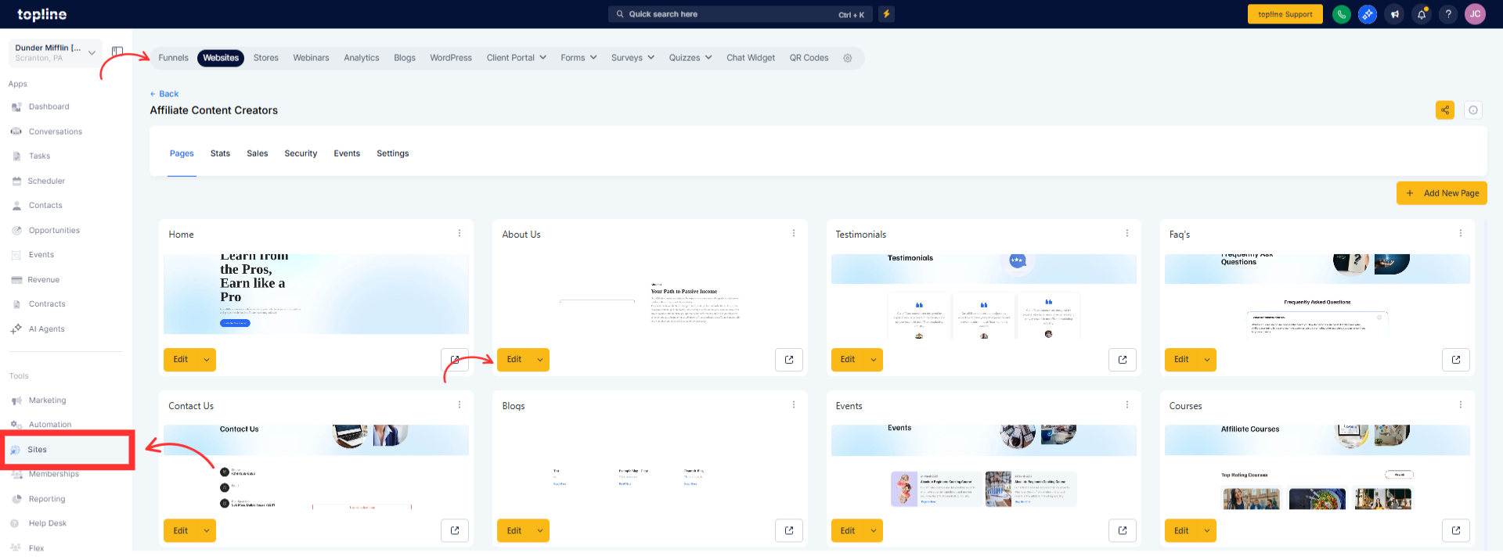Open the Courses page three-dot menu
Screen dimensions: 1503x560
point(1460,404)
